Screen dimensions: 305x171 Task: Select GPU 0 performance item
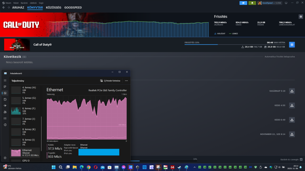pyautogui.click(x=25, y=160)
